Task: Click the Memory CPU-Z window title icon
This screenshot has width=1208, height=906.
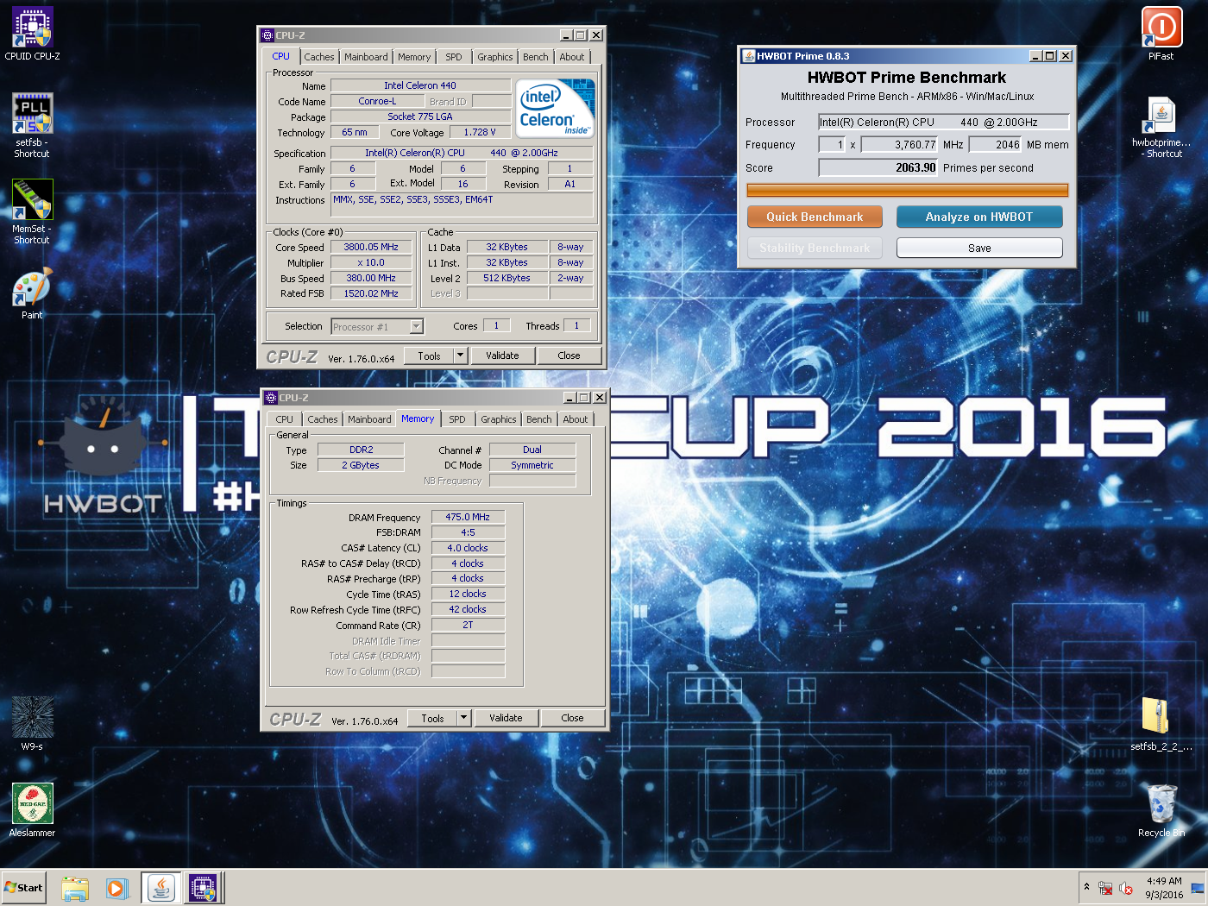Action: pyautogui.click(x=271, y=398)
